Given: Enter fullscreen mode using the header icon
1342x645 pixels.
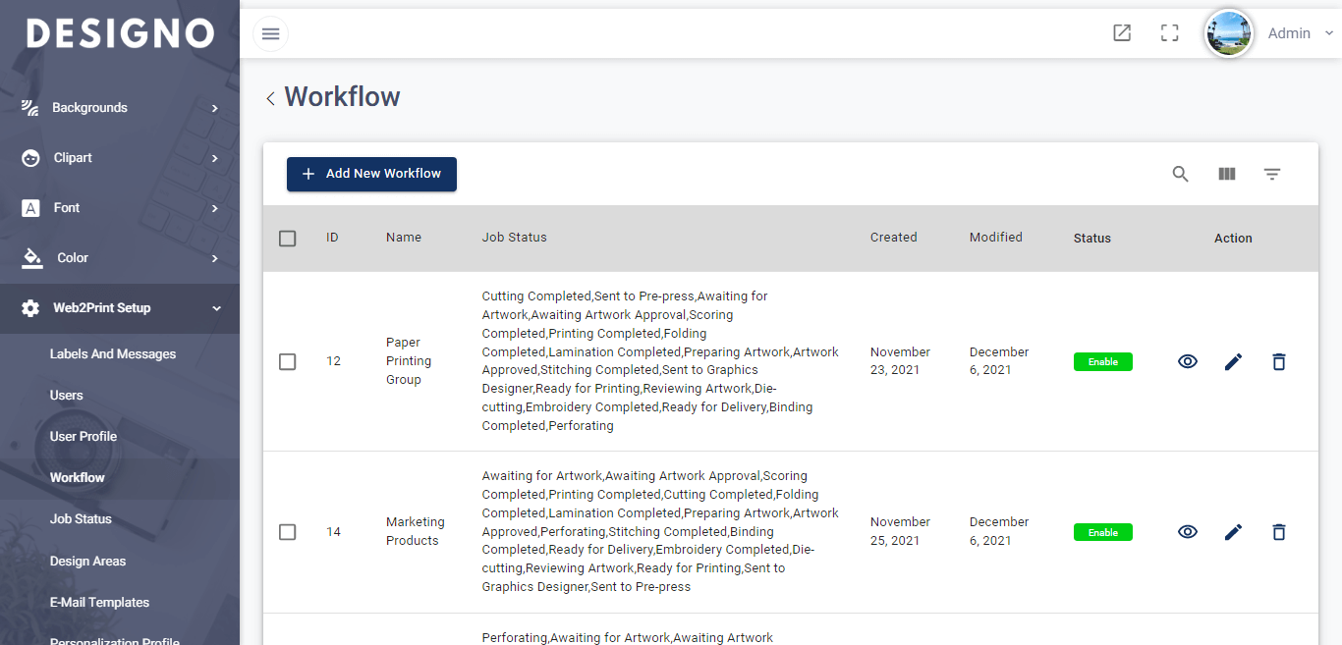Looking at the screenshot, I should pos(1169,32).
